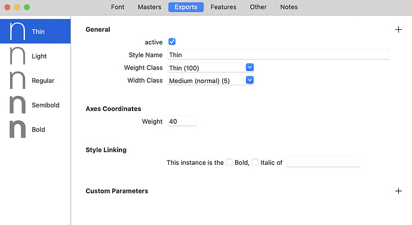Click the plus icon beside General

398,29
